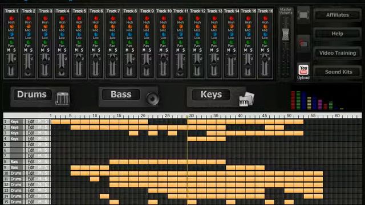
Task: Click bar 60 on the timeline ruler
Action: [337, 116]
